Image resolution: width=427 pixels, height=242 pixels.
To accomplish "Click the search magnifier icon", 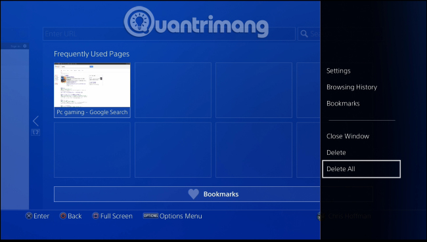I will (x=304, y=33).
